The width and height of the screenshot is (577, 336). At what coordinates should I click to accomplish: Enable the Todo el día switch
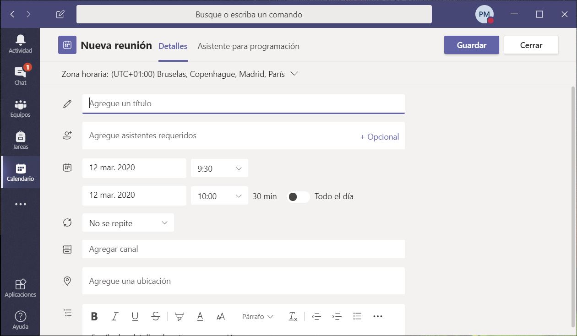pos(298,196)
